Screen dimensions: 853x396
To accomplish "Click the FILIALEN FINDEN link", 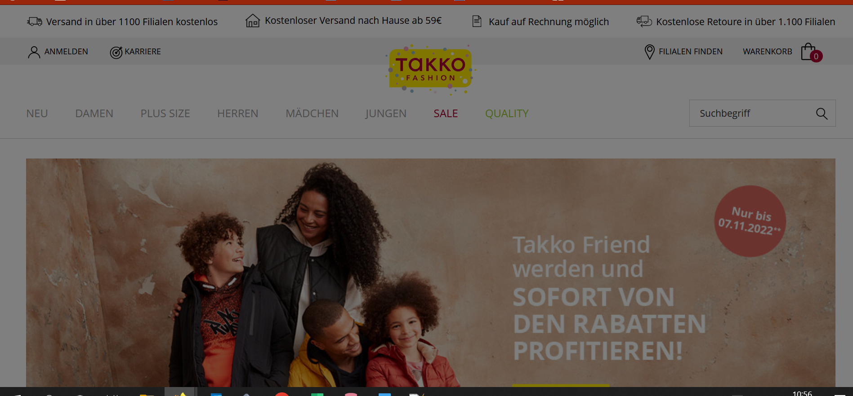I will [x=691, y=52].
